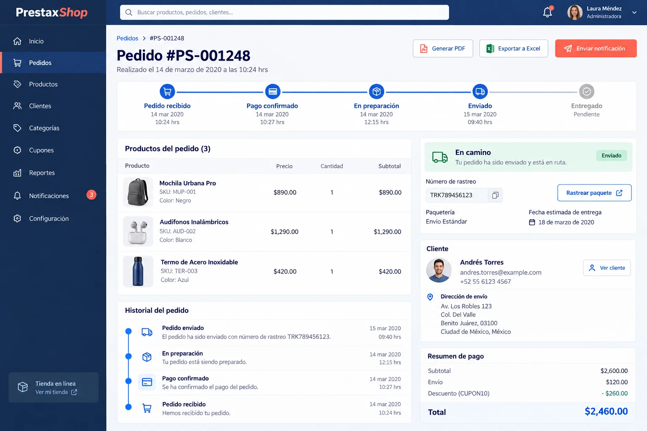Click the Pedido enviado truck history icon
The image size is (647, 431).
pyautogui.click(x=147, y=332)
